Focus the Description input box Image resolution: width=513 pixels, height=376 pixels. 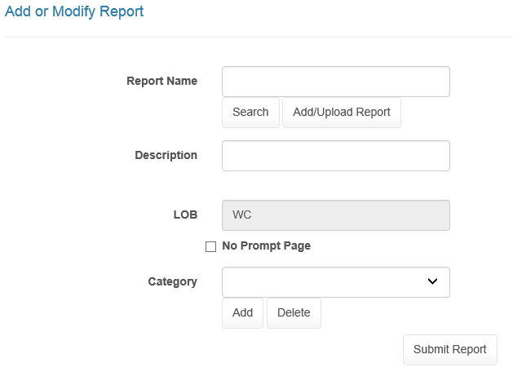[x=335, y=156]
